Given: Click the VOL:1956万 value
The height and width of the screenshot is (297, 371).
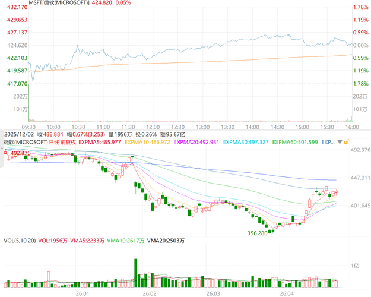Looking at the screenshot, I should coord(53,241).
